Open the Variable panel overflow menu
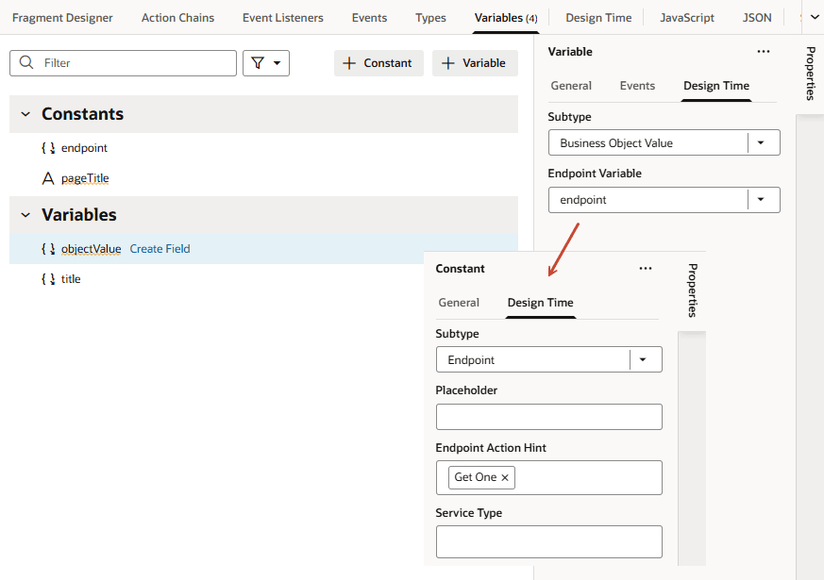The image size is (824, 580). (764, 52)
